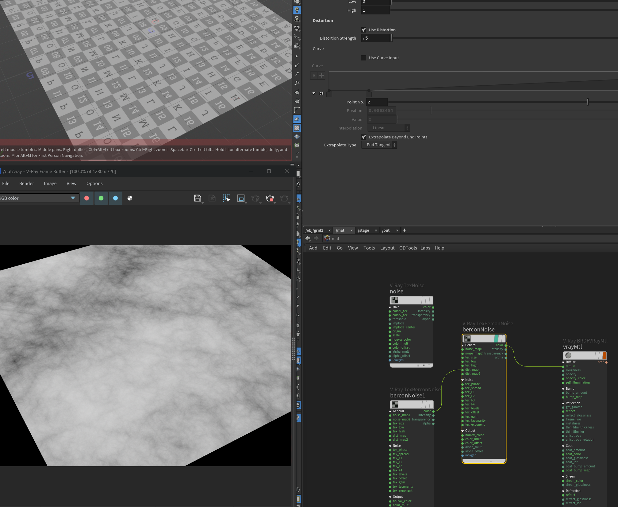Select the vrayMtl node preview sphere
Image resolution: width=618 pixels, height=507 pixels.
568,355
